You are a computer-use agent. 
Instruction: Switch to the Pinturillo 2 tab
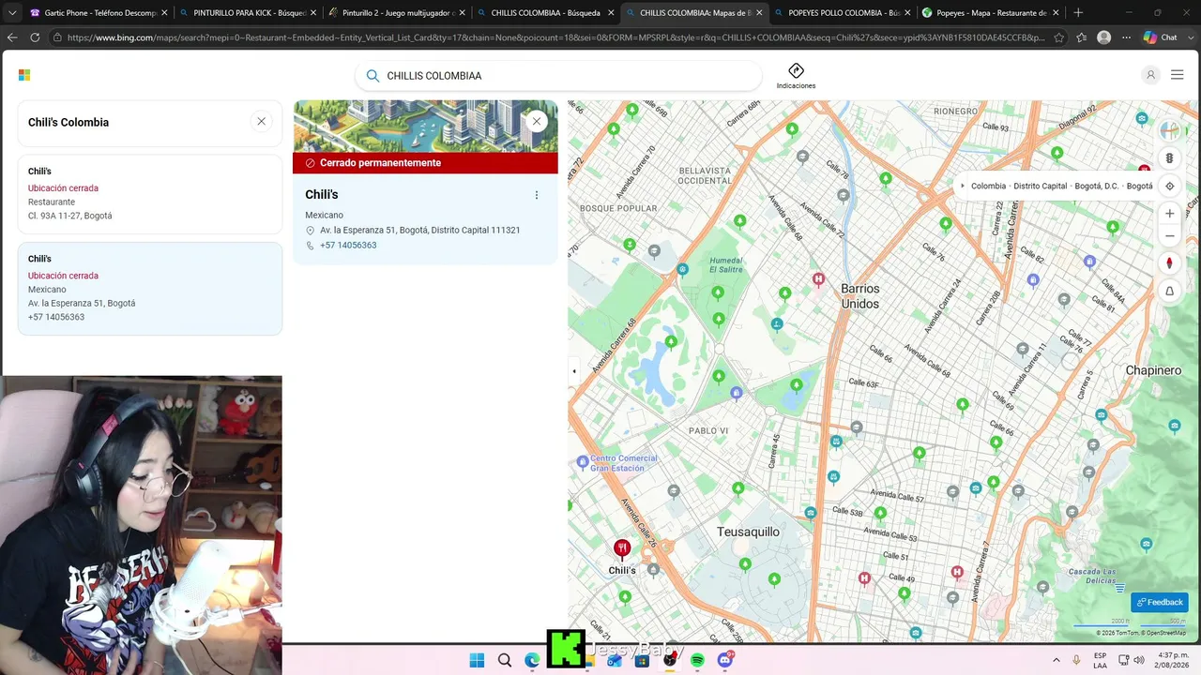point(395,13)
